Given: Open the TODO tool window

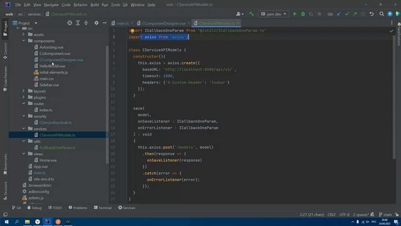Looking at the screenshot, I should (x=55, y=208).
